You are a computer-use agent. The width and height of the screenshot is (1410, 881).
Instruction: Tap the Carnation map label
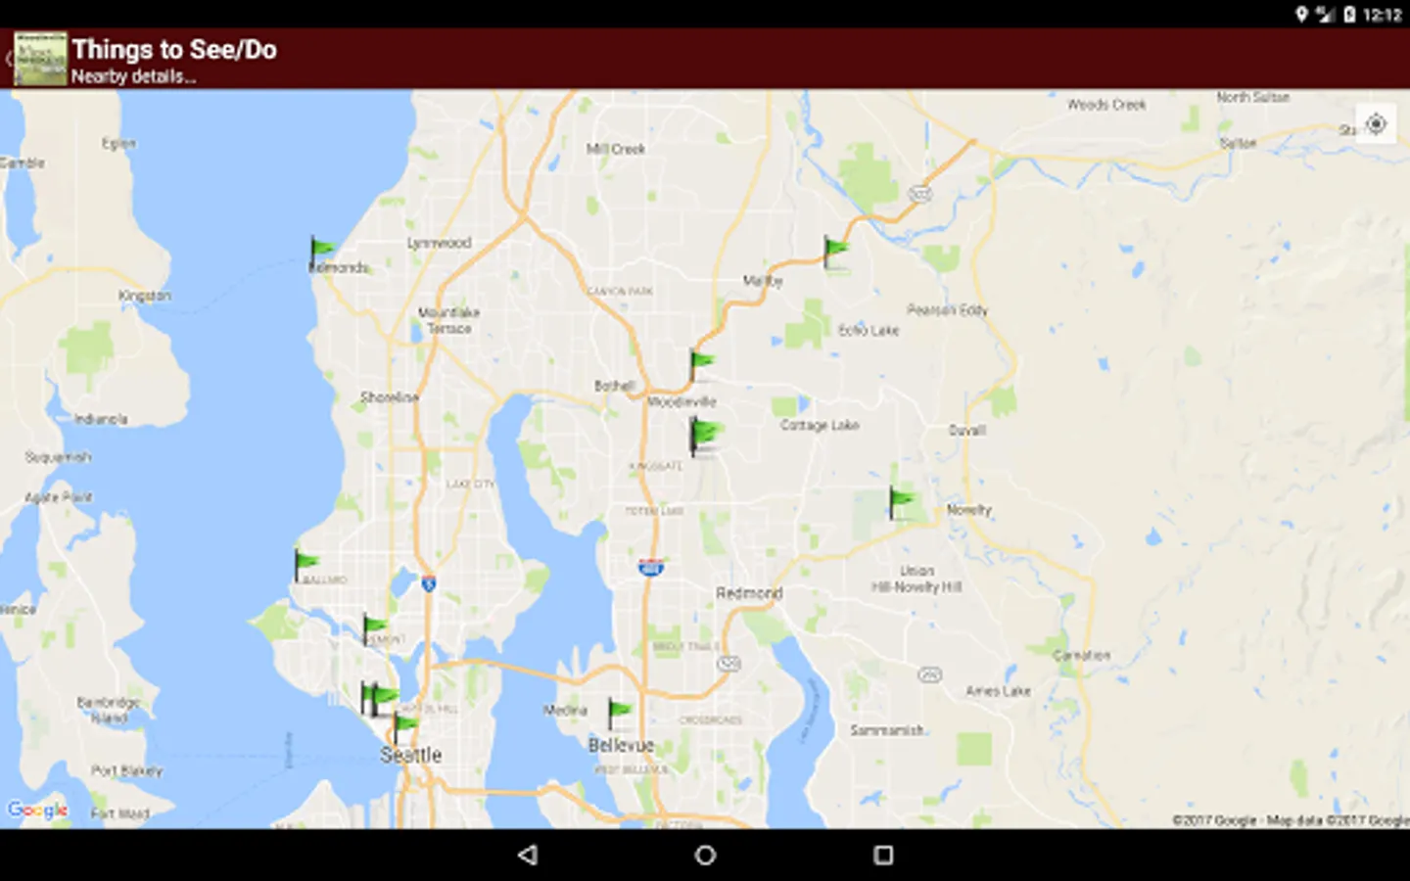click(1082, 655)
